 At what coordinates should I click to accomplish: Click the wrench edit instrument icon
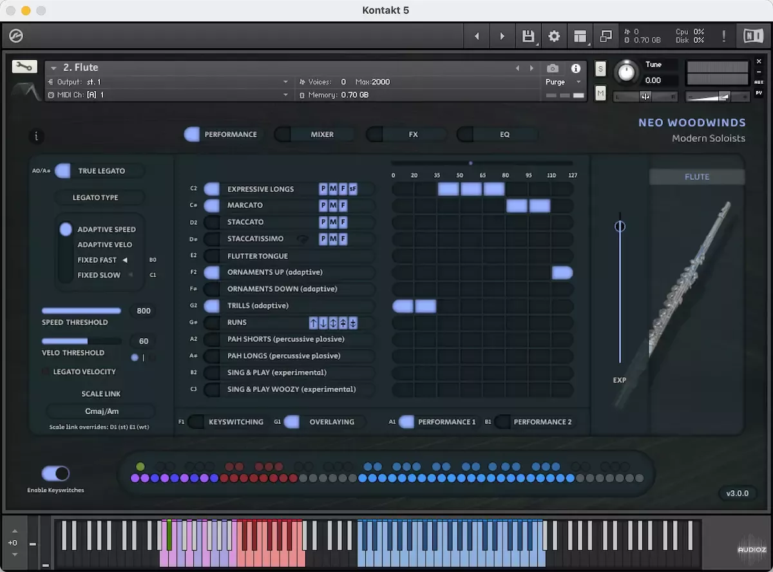(x=24, y=67)
